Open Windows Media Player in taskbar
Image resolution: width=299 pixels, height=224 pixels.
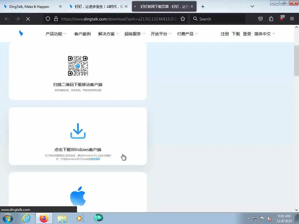80,218
